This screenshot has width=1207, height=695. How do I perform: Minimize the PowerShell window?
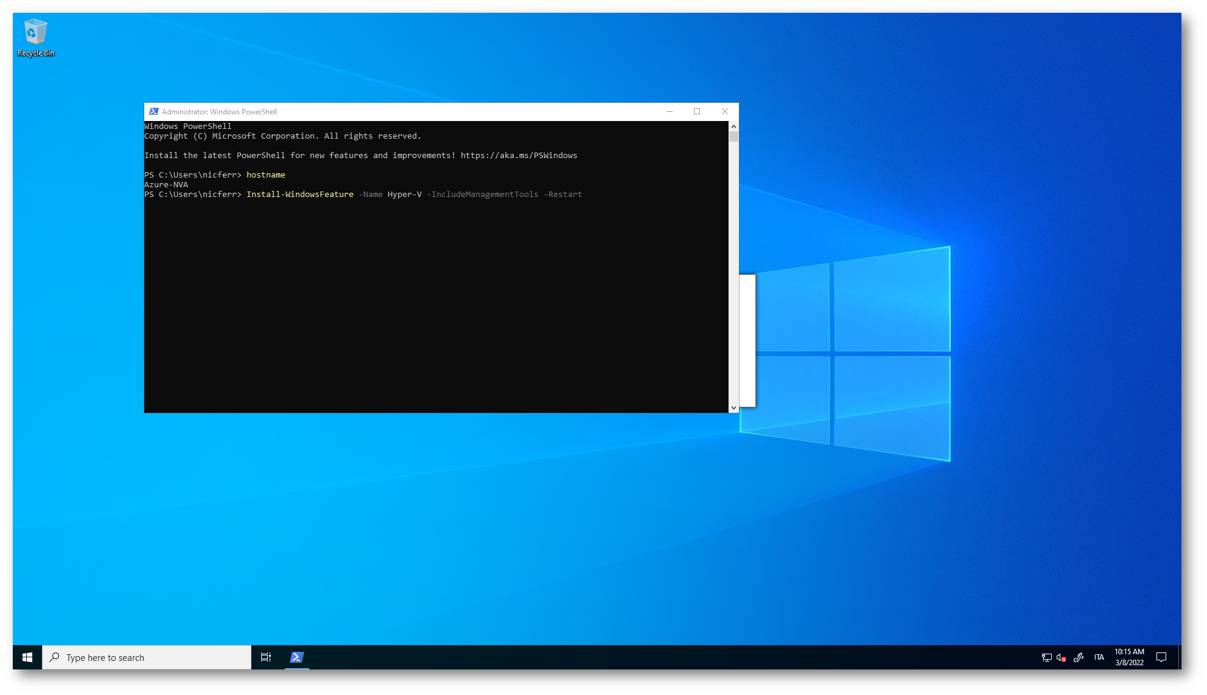(x=670, y=111)
